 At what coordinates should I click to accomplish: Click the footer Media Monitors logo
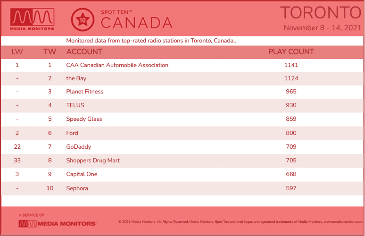tap(57, 224)
